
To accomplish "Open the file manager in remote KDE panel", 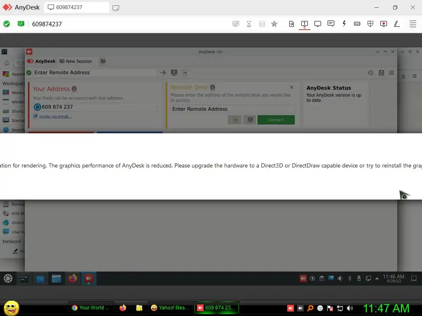I will (x=56, y=279).
